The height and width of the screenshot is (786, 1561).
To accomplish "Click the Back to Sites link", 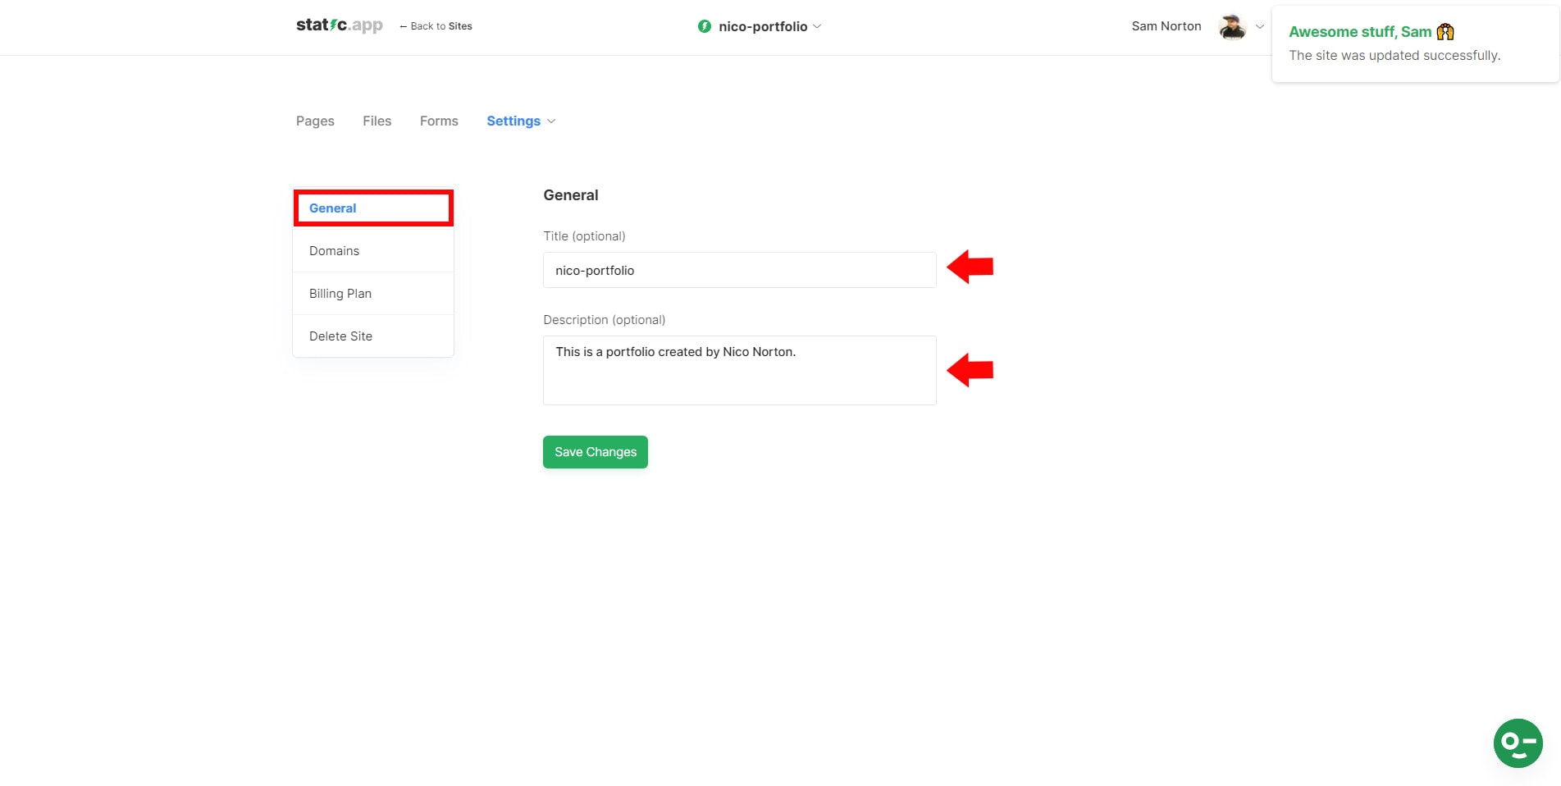I will 436,25.
